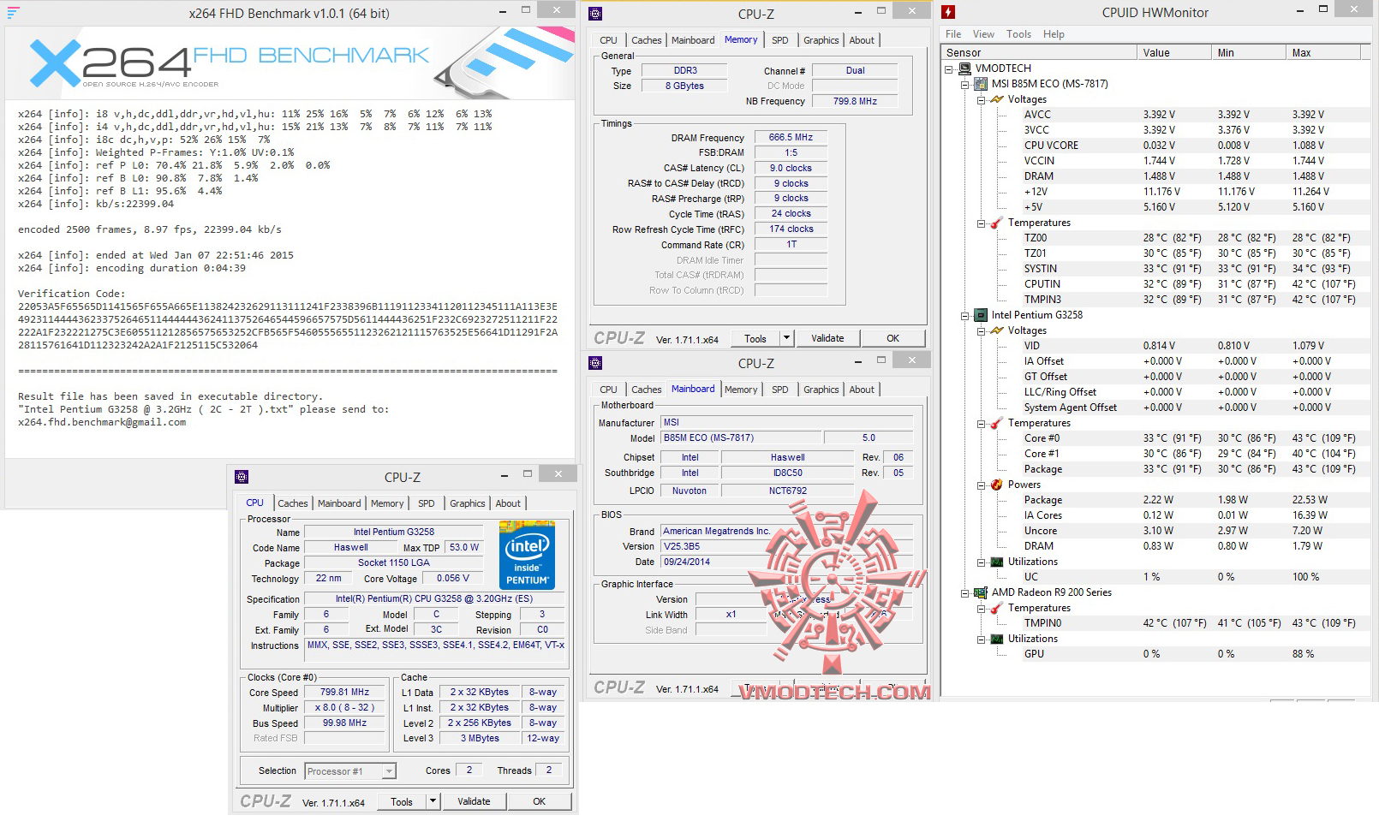Screen dimensions: 1379x827
Task: Click the Voltages bolt icon under Intel Pentium
Action: [x=997, y=330]
